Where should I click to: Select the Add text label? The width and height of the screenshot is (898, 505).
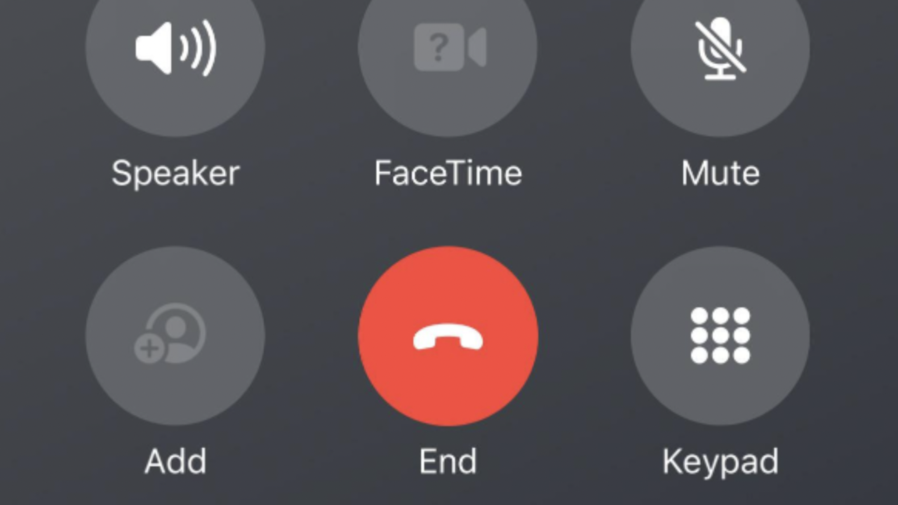point(175,462)
